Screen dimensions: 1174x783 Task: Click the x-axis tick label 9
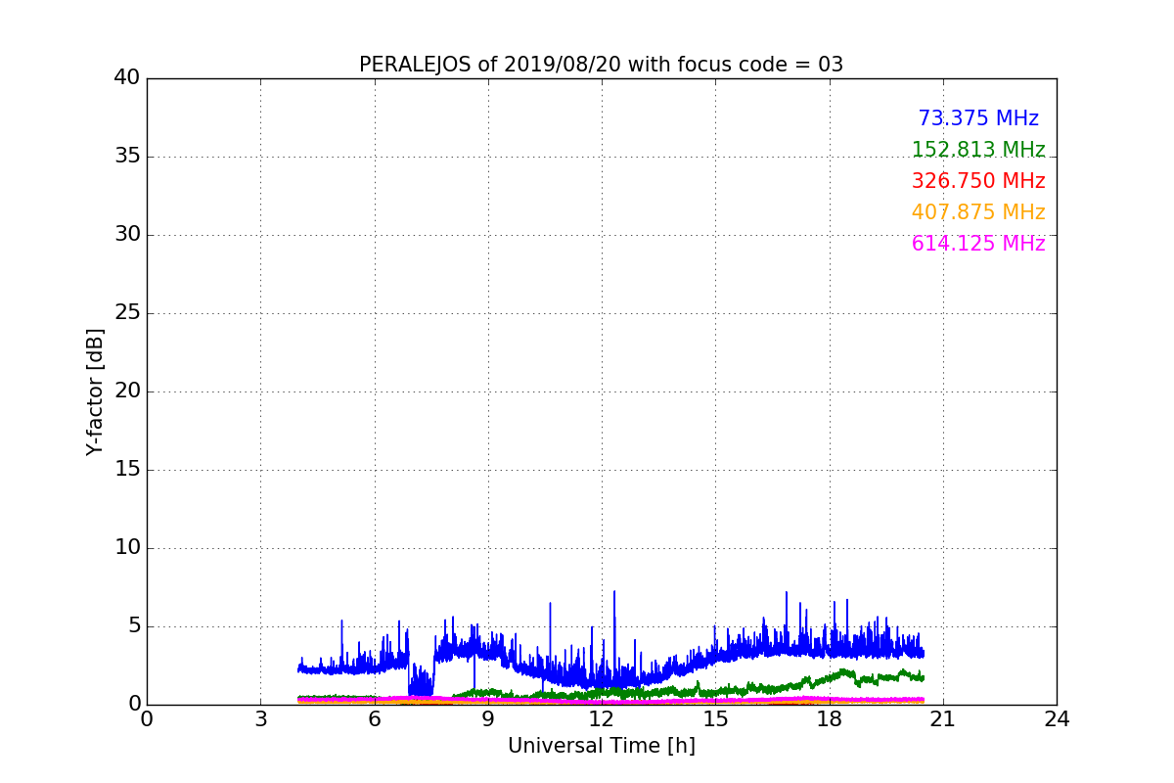[487, 719]
